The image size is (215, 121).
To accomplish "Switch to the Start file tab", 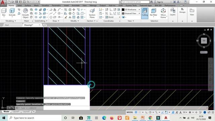I will [7, 25].
